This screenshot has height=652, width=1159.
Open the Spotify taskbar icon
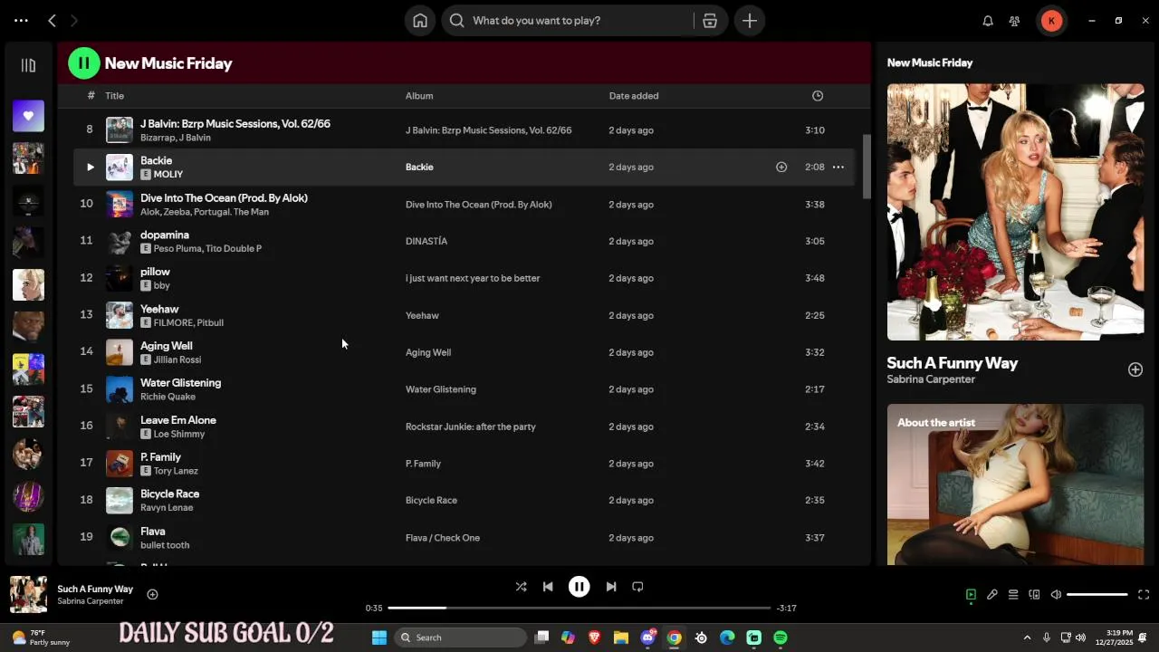coord(781,638)
